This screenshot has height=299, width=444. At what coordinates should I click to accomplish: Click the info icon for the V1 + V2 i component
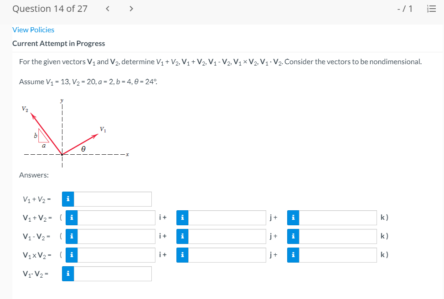click(72, 218)
